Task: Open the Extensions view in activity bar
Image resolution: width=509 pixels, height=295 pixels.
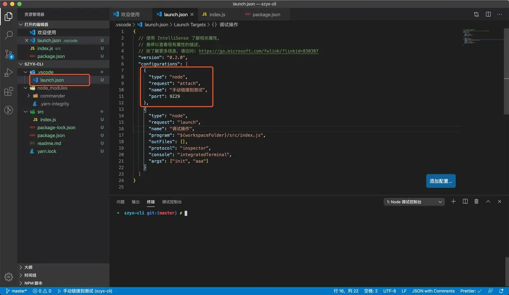Action: click(x=9, y=91)
